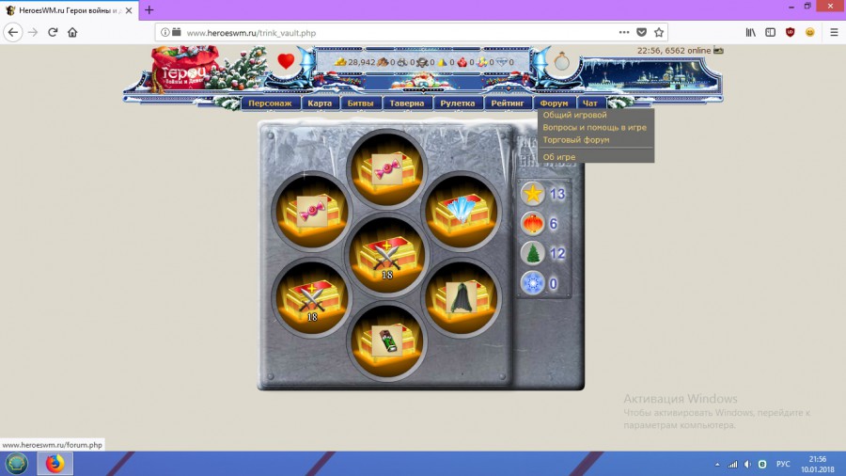Click the diamond resource icon

(502, 62)
